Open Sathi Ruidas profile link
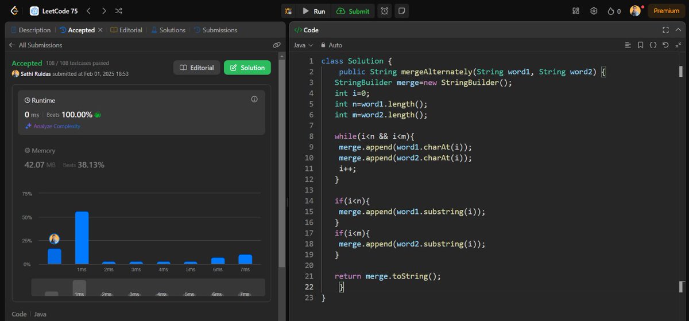The width and height of the screenshot is (689, 321). 36,73
